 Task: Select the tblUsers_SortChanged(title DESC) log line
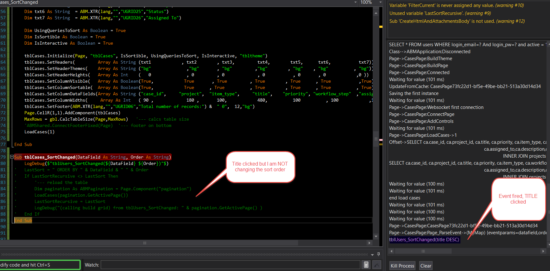(424, 240)
